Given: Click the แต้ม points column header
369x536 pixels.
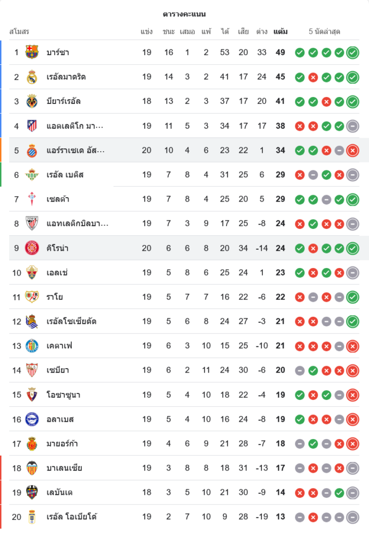Looking at the screenshot, I should (280, 32).
